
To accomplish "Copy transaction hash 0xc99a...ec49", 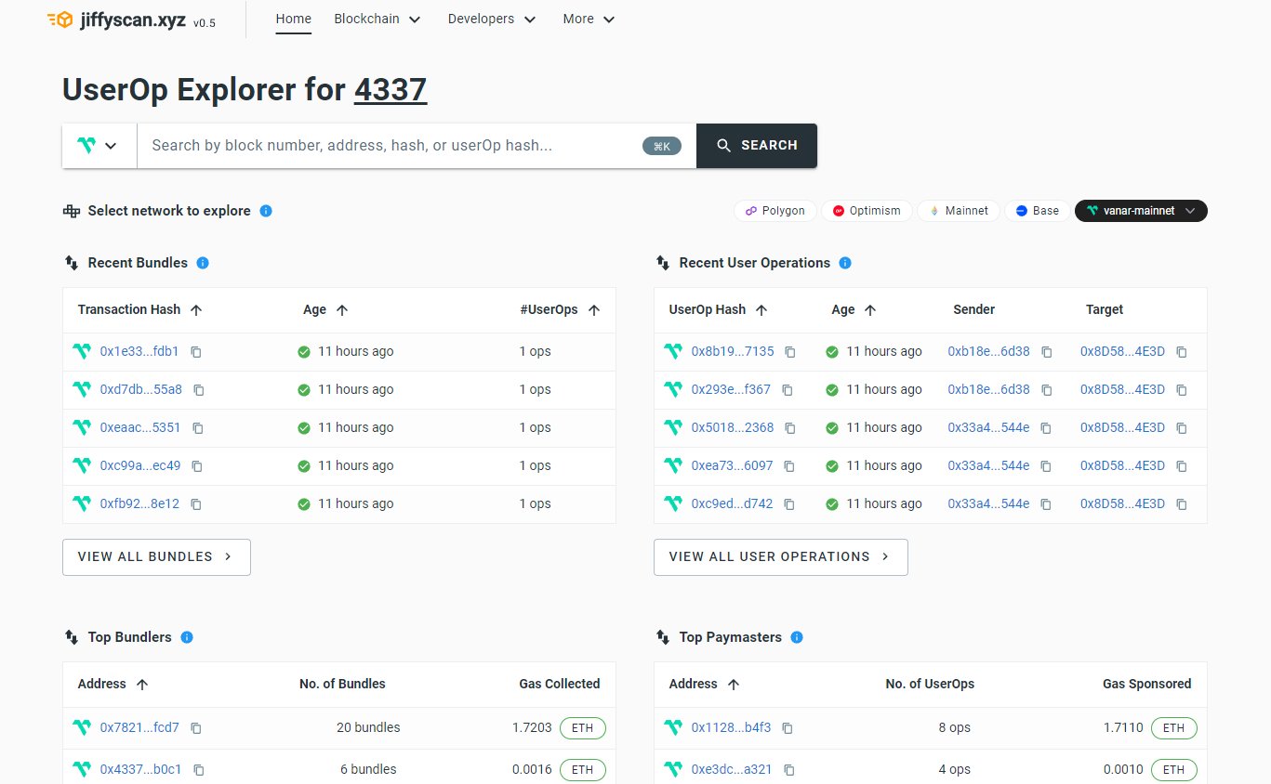I will 197,466.
